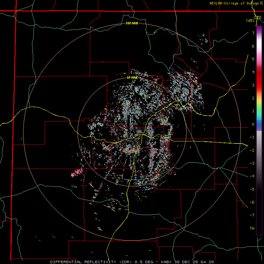This screenshot has width=264, height=264.
Task: Click the 2 value on the color scale
Action: [253, 98]
